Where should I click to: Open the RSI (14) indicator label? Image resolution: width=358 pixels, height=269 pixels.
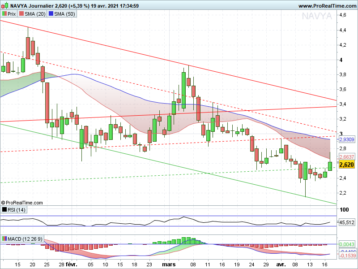14,209
